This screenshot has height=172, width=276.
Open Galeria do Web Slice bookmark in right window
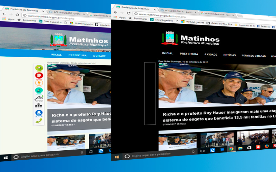point(219,23)
